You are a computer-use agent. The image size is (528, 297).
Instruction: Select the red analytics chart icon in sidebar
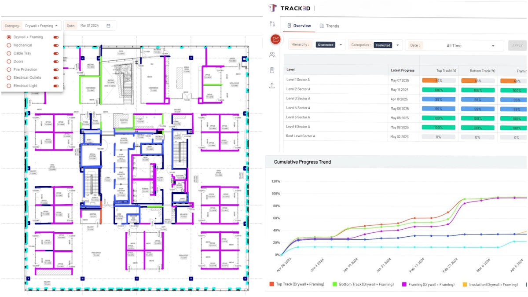275,39
